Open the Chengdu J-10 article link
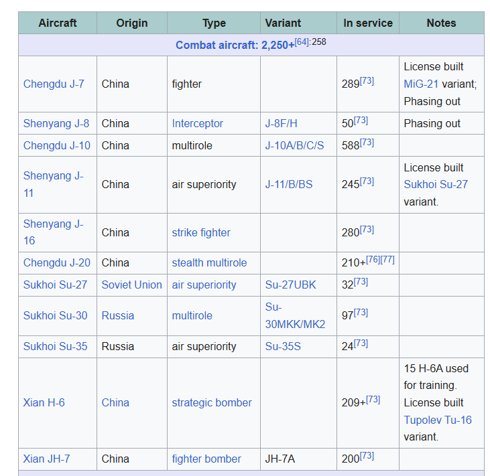 [x=56, y=145]
